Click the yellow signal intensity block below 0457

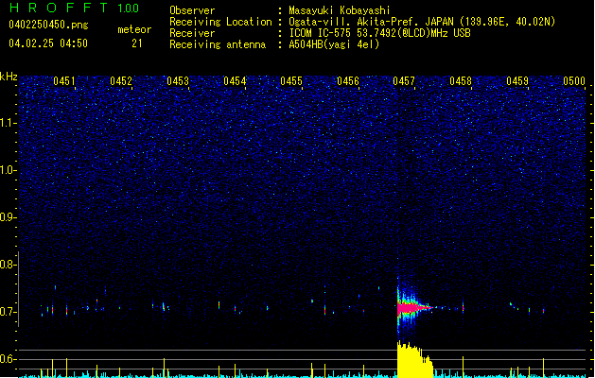pos(414,360)
